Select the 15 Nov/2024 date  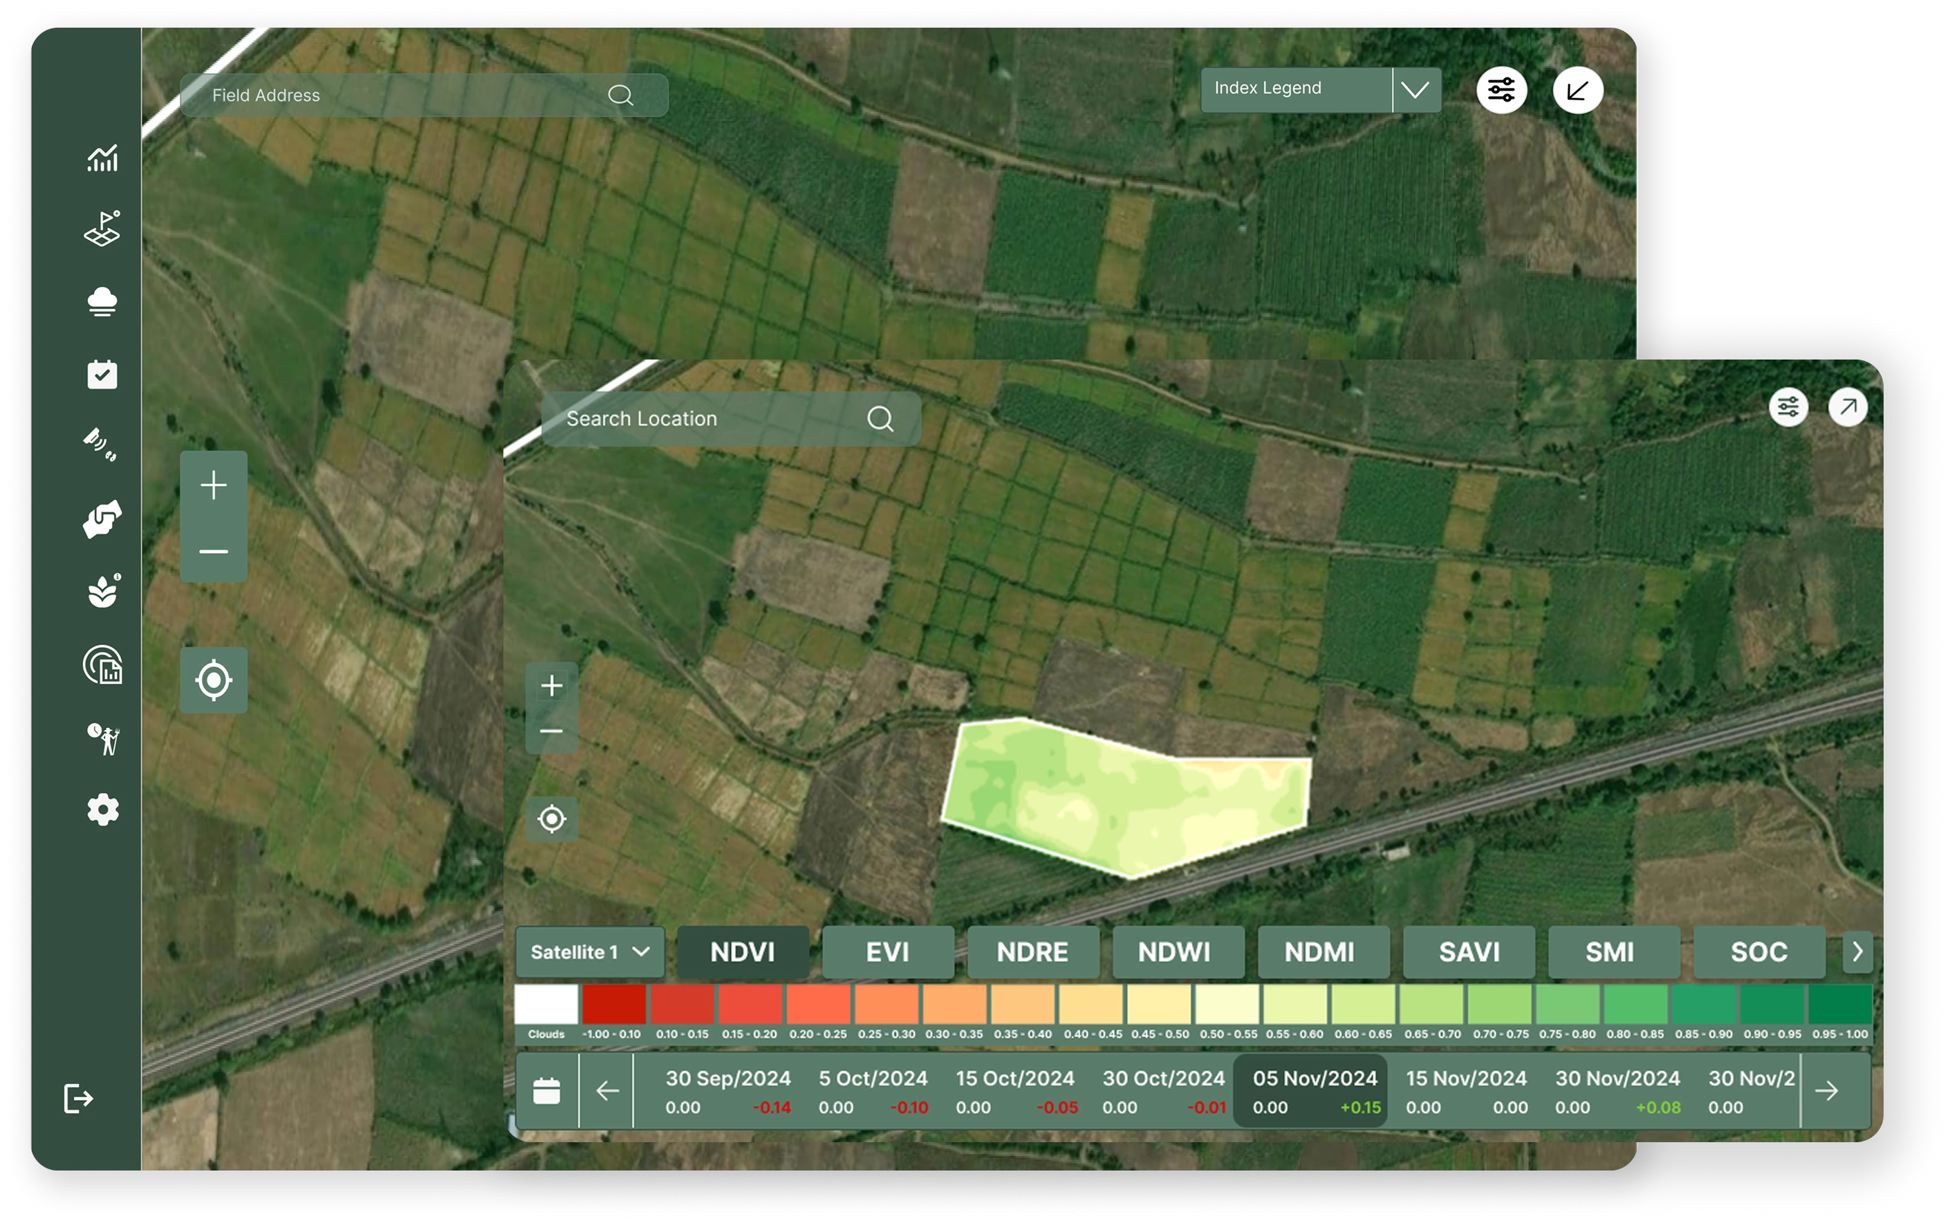coord(1467,1092)
